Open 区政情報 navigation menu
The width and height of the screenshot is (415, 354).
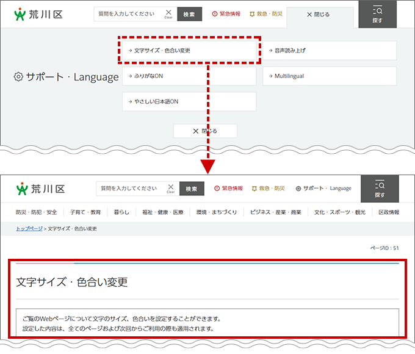point(389,212)
